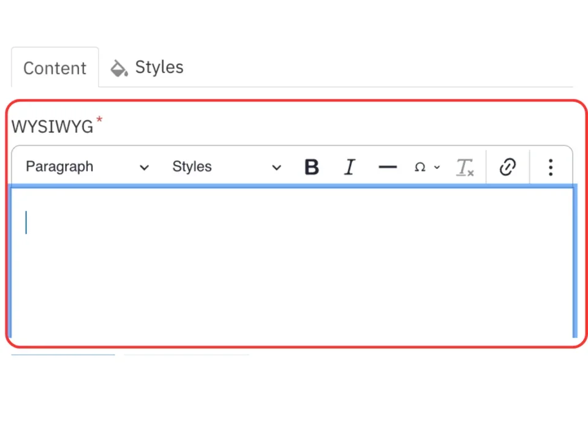Open the special characters tool

click(x=420, y=167)
